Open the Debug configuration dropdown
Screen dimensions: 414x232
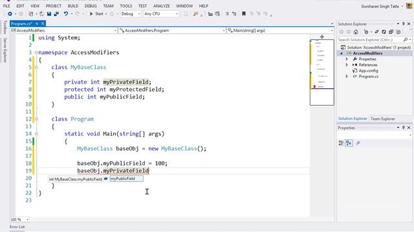click(x=131, y=14)
